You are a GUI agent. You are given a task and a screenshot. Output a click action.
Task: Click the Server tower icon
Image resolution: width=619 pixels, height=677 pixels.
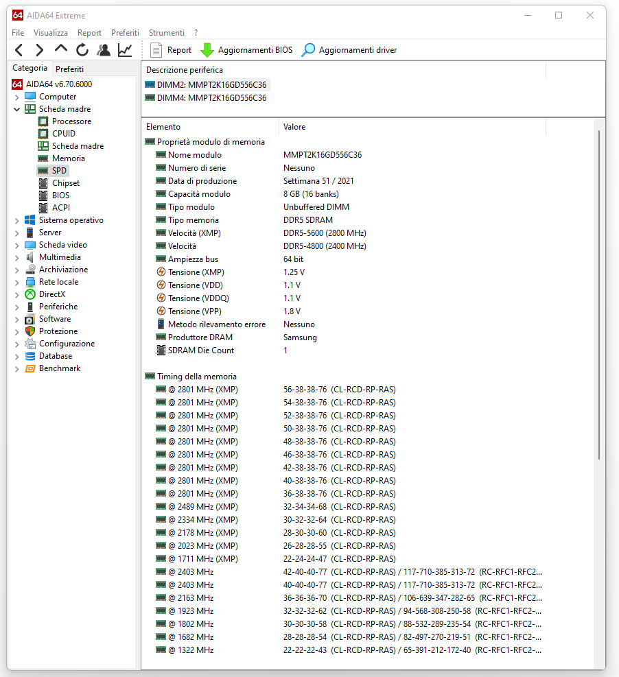[x=30, y=233]
